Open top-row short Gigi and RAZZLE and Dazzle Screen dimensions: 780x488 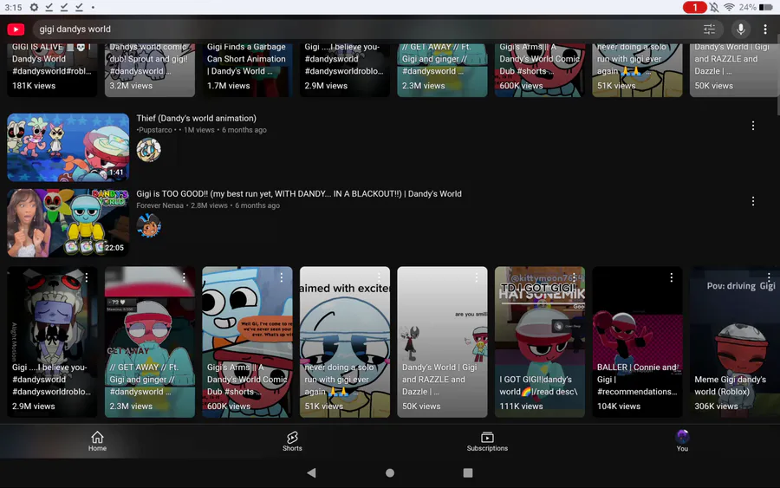[734, 69]
